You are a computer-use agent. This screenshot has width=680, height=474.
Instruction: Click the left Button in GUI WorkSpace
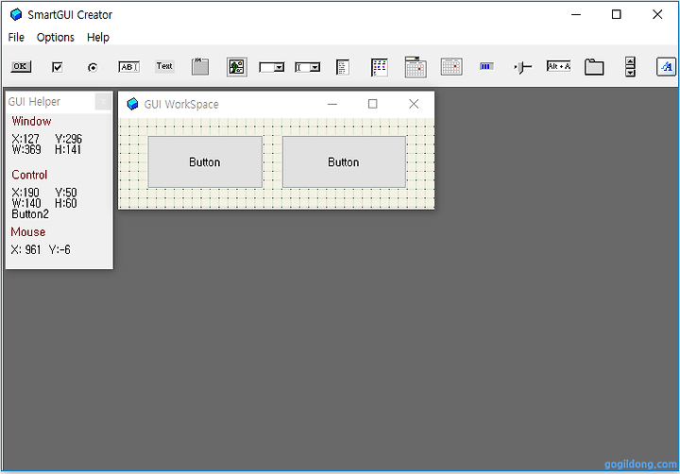coord(205,162)
